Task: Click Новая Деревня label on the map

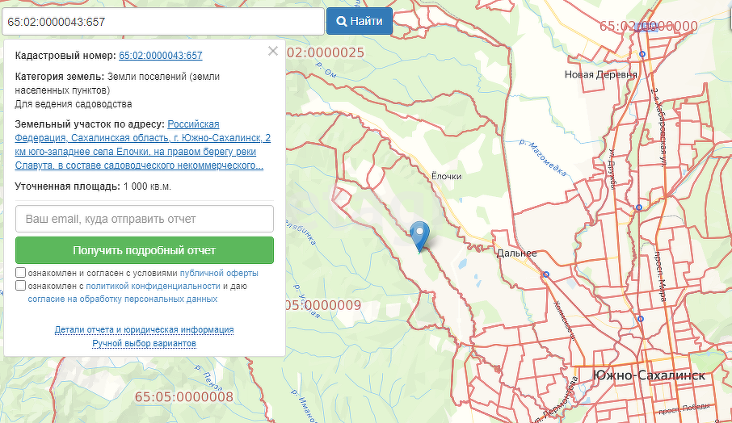Action: point(601,75)
